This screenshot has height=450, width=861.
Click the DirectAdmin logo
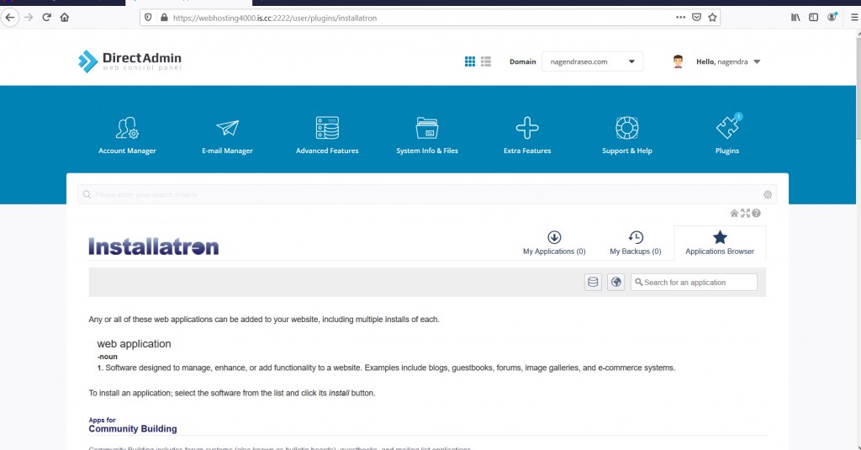(x=129, y=61)
